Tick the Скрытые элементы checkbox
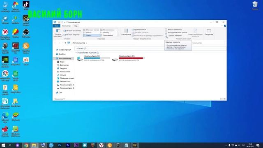 tap(166, 36)
